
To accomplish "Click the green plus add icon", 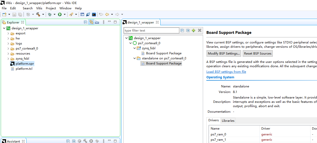I will click(x=194, y=30).
